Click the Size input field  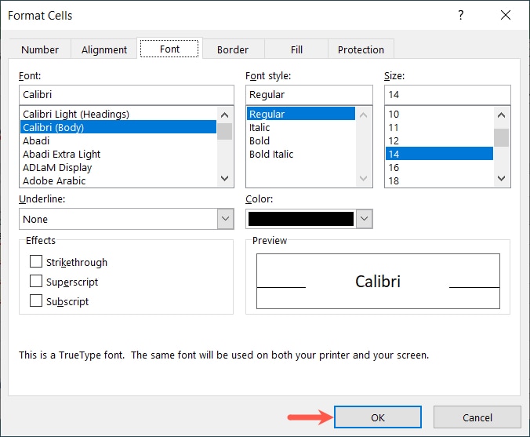click(x=447, y=95)
